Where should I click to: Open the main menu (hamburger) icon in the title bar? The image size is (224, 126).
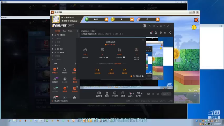point(161,26)
